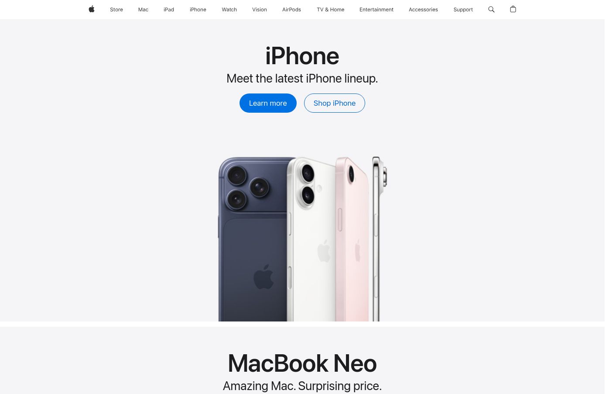Go to Entertainment in the navigation
Viewport: 606px width, 394px height.
pos(377,10)
